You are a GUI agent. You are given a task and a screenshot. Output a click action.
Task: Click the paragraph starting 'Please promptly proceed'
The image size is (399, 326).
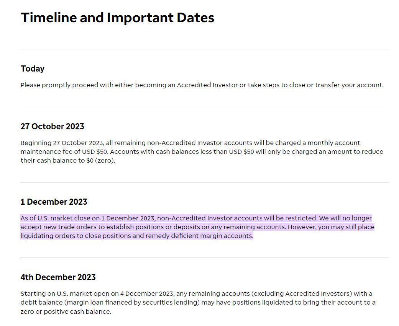(202, 85)
